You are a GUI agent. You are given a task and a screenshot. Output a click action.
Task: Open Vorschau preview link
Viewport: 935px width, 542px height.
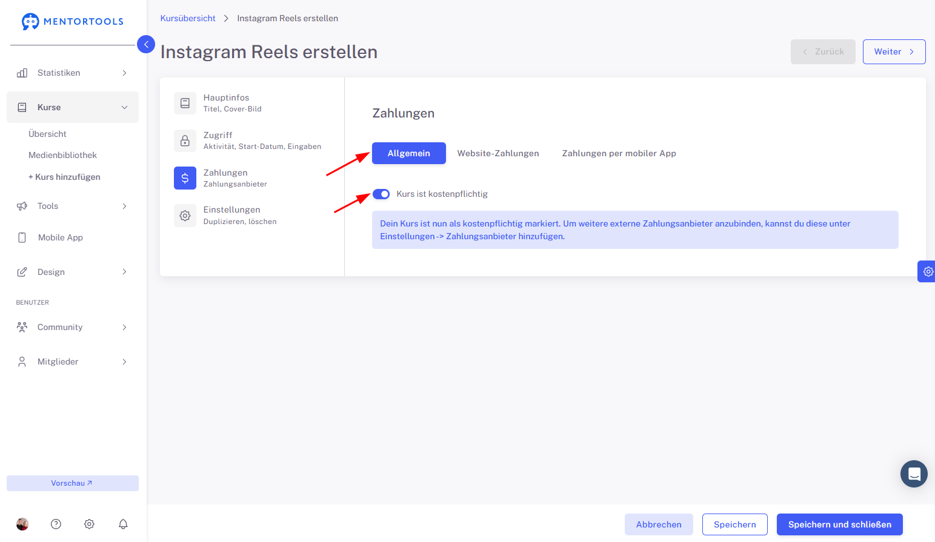pos(73,483)
